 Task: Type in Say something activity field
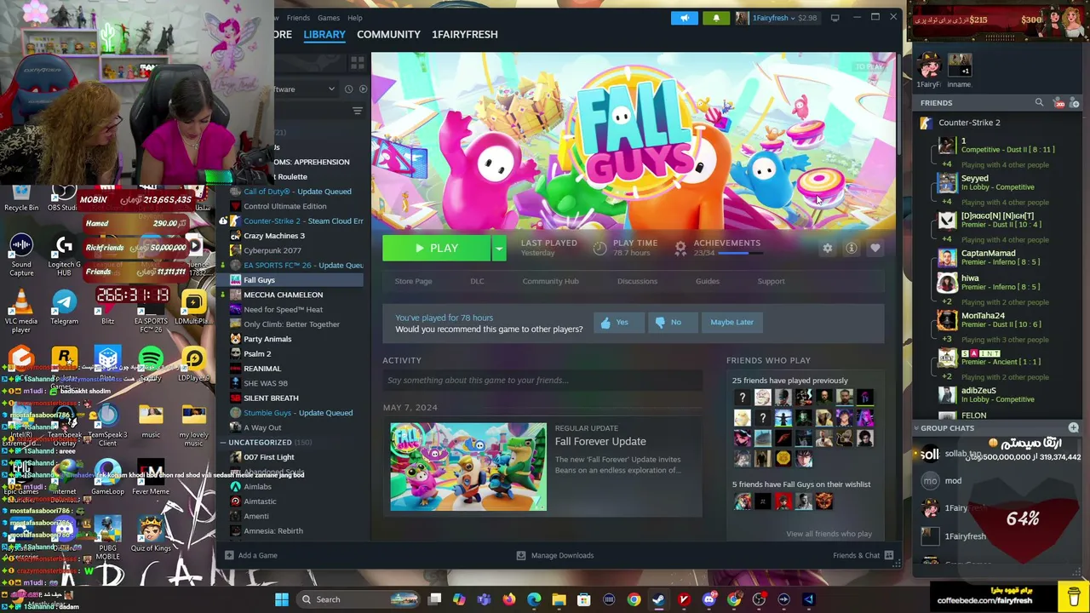pos(542,381)
